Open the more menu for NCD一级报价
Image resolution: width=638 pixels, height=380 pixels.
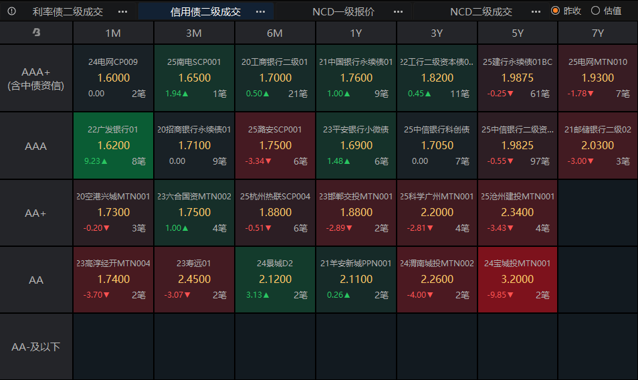click(399, 12)
